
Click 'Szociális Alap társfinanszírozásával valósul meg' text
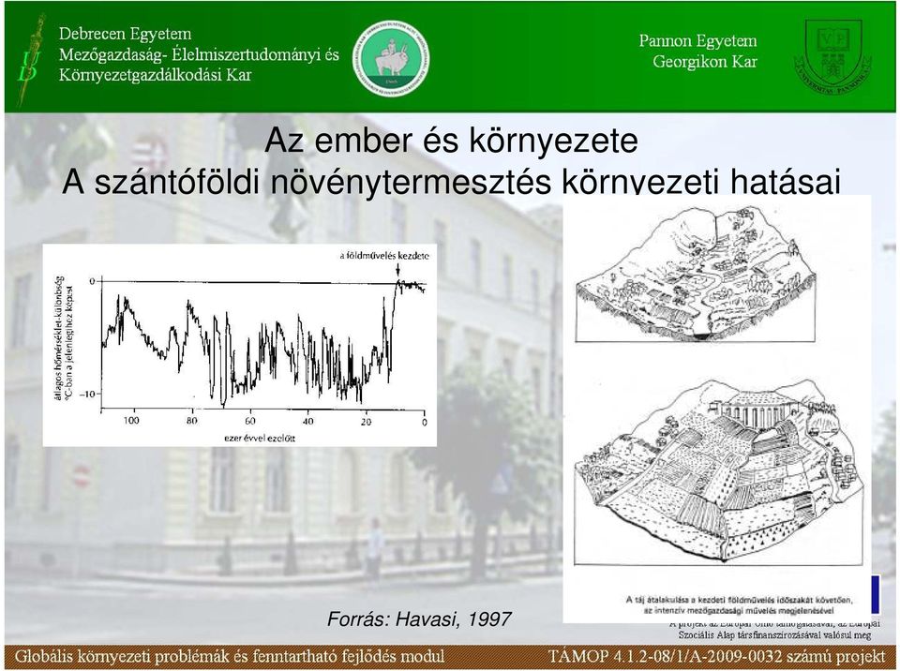tap(774, 634)
